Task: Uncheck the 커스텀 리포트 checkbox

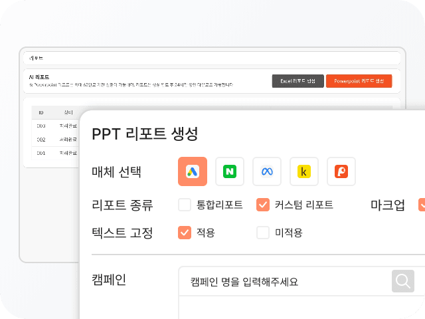Action: (263, 205)
